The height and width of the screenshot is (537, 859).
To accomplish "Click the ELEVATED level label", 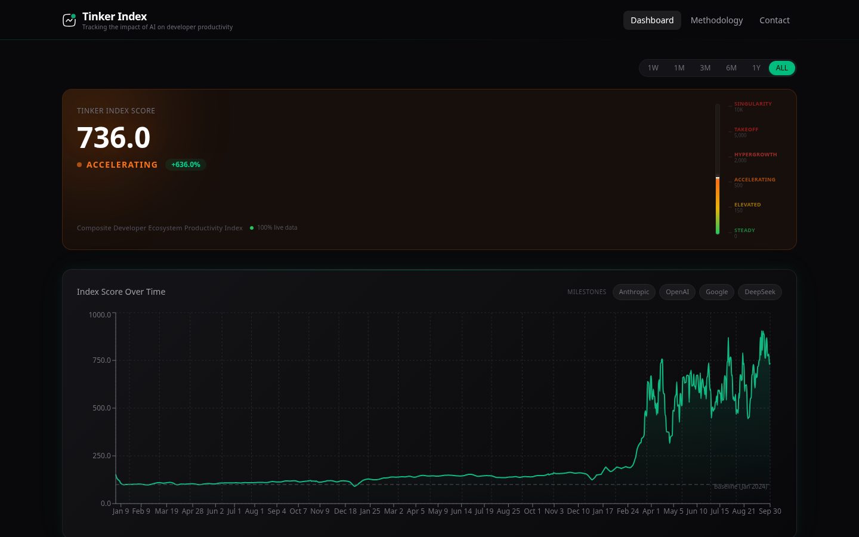I will 747,205.
